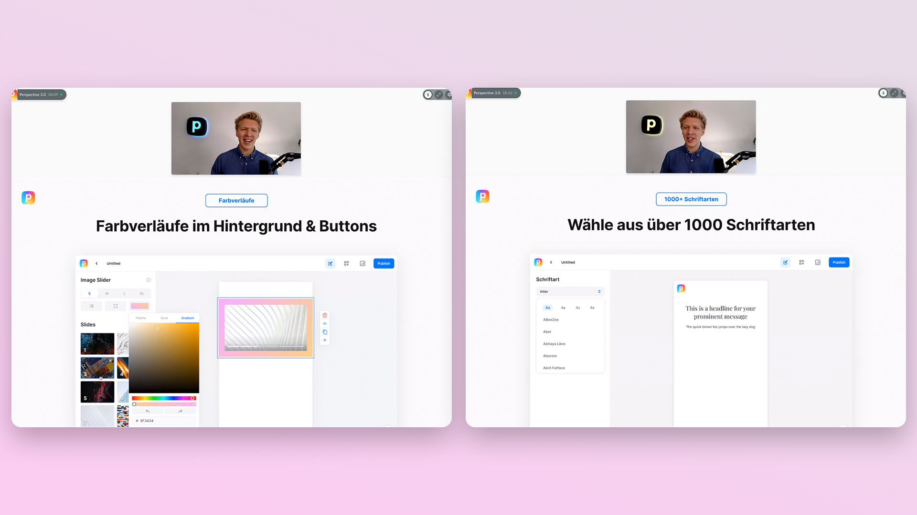This screenshot has width=917, height=515.
Task: Select slide thumbnail 5
Action: coord(97,392)
